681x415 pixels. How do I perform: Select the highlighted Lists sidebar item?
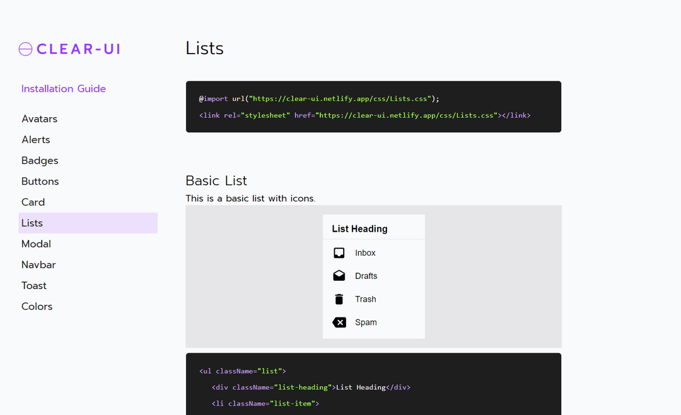click(x=88, y=223)
